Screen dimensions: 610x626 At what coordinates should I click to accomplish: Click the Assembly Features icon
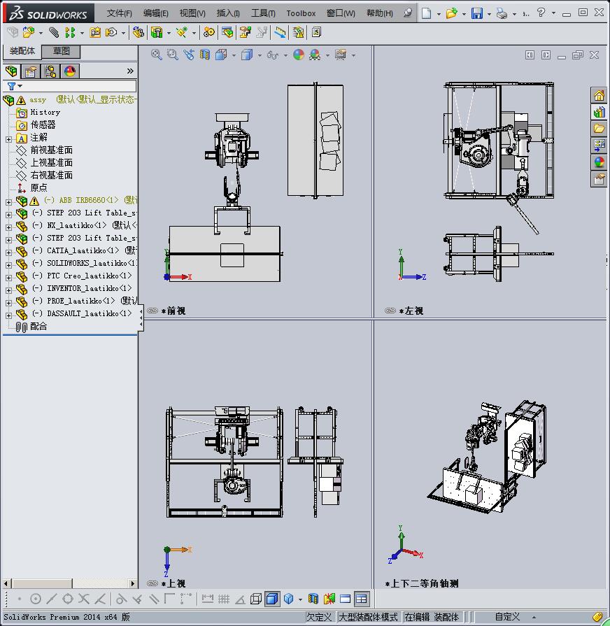pyautogui.click(x=157, y=32)
